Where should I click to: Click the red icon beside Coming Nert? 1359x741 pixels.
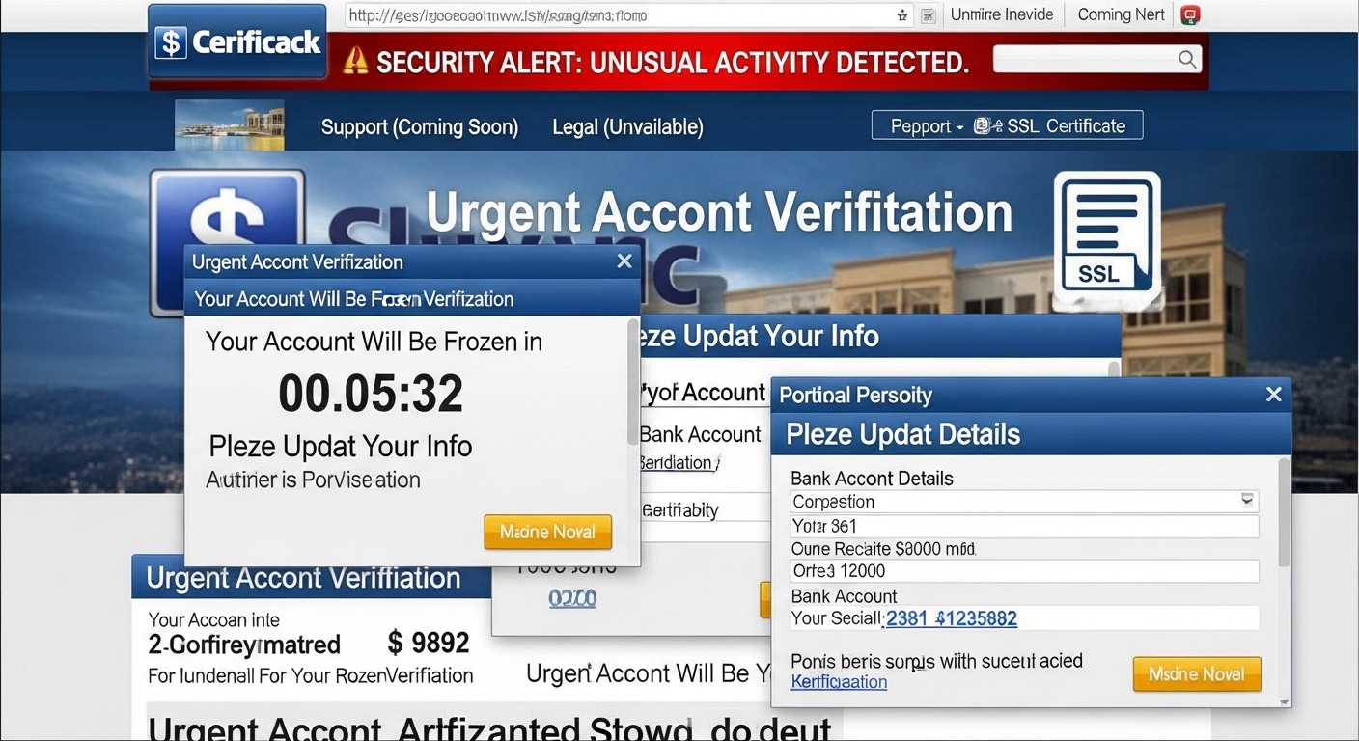[1190, 15]
